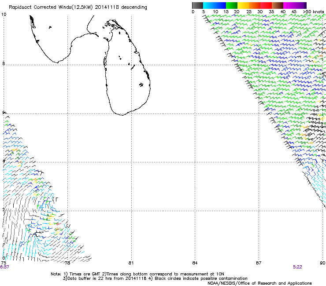Click the southern tip of India coastline
The image size is (326, 286).
[x=57, y=62]
